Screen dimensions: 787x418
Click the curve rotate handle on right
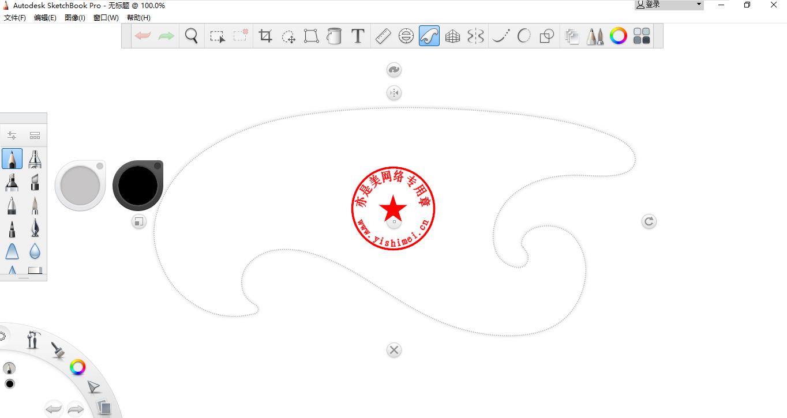pos(649,221)
